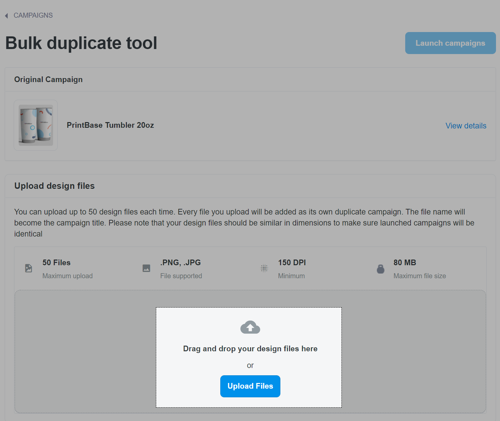Viewport: 500px width, 421px height.
Task: Click 'Drag and drop your design files here'
Action: coord(250,349)
